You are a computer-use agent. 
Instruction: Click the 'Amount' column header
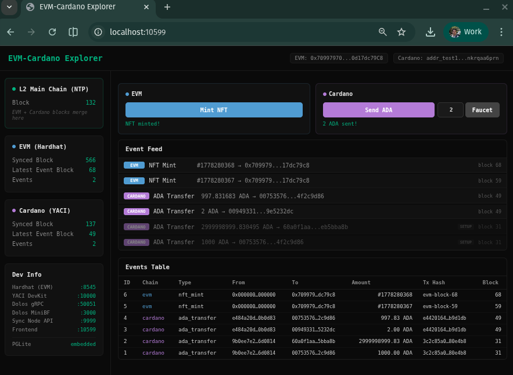click(361, 283)
